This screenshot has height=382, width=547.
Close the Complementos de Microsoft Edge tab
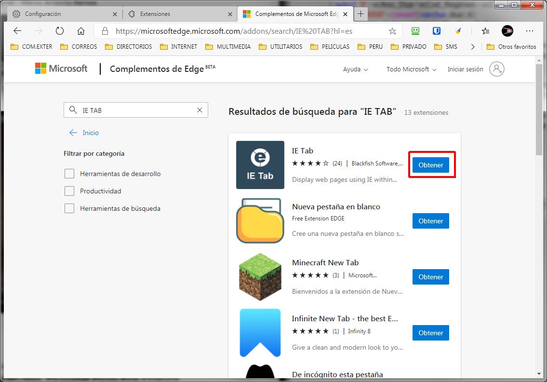click(345, 14)
